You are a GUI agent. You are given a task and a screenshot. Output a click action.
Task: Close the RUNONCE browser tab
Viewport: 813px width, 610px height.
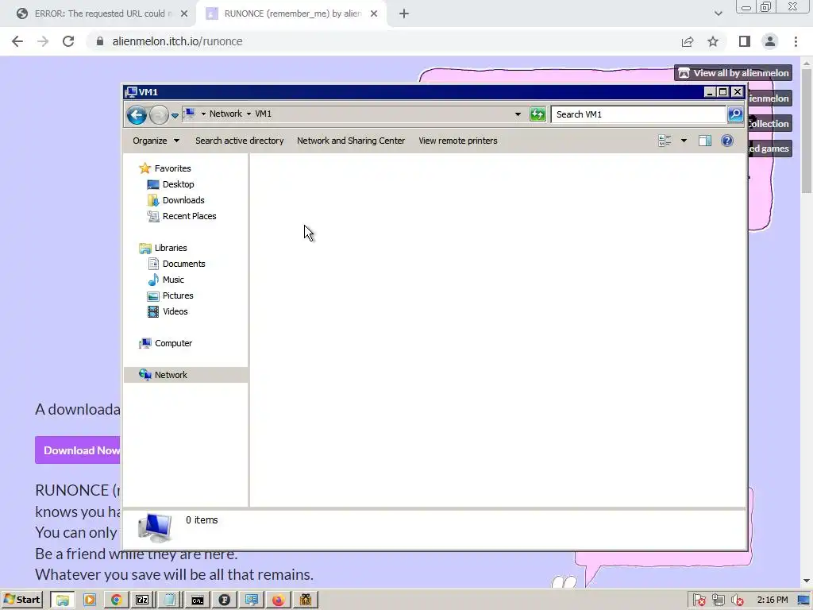(374, 14)
